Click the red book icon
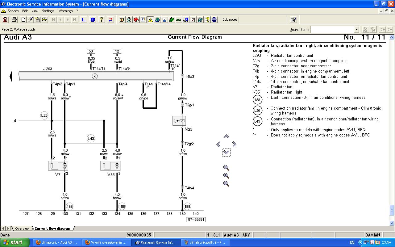The image size is (395, 247). click(136, 20)
